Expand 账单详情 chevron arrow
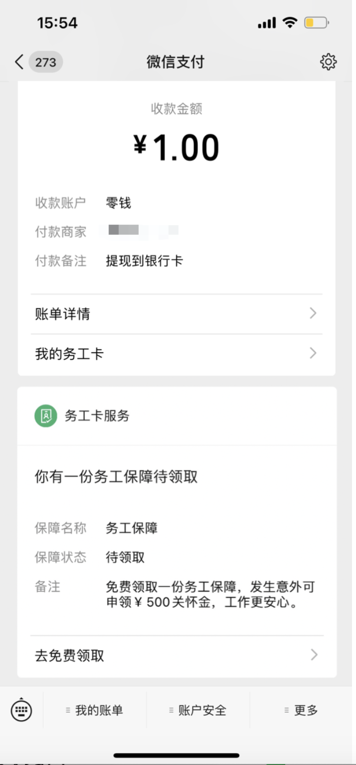Viewport: 356px width, 765px height. (x=313, y=314)
